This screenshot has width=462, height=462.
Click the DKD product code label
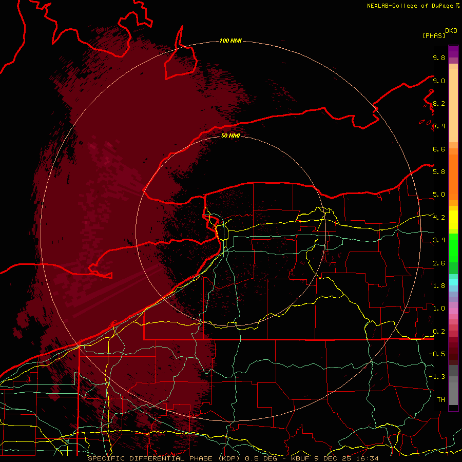(x=451, y=31)
